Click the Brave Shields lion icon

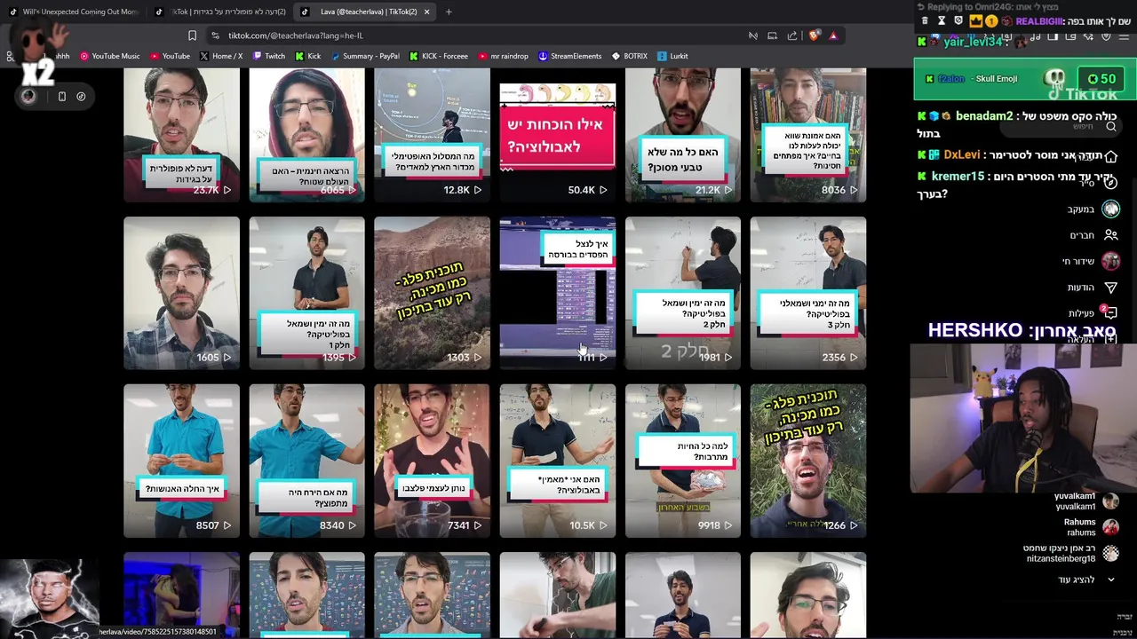point(814,35)
